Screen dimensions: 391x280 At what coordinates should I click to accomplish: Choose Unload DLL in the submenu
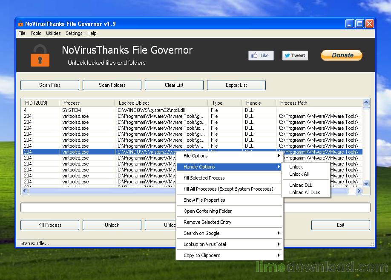point(306,185)
